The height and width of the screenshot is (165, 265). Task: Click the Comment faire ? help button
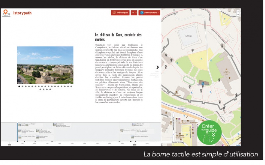pyautogui.click(x=149, y=13)
